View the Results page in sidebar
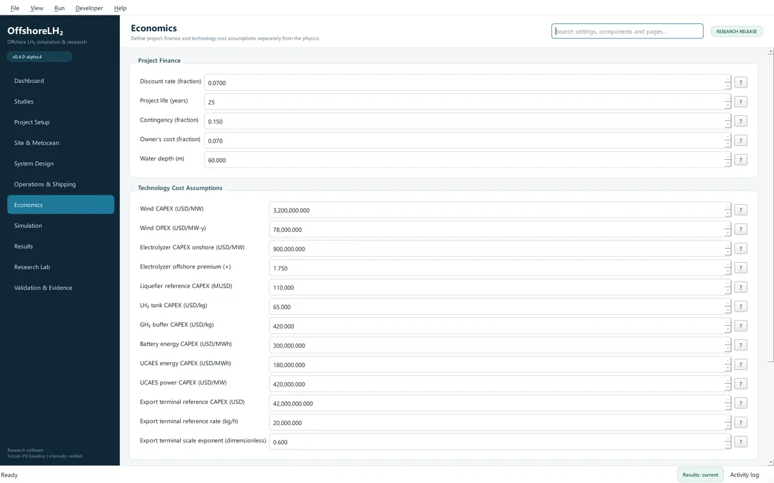Viewport: 774px width, 483px height. pyautogui.click(x=61, y=246)
